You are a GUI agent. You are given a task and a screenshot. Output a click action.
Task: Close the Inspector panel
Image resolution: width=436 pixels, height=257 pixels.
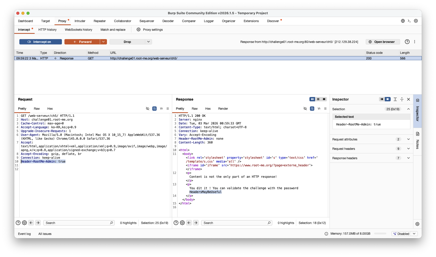tap(408, 99)
